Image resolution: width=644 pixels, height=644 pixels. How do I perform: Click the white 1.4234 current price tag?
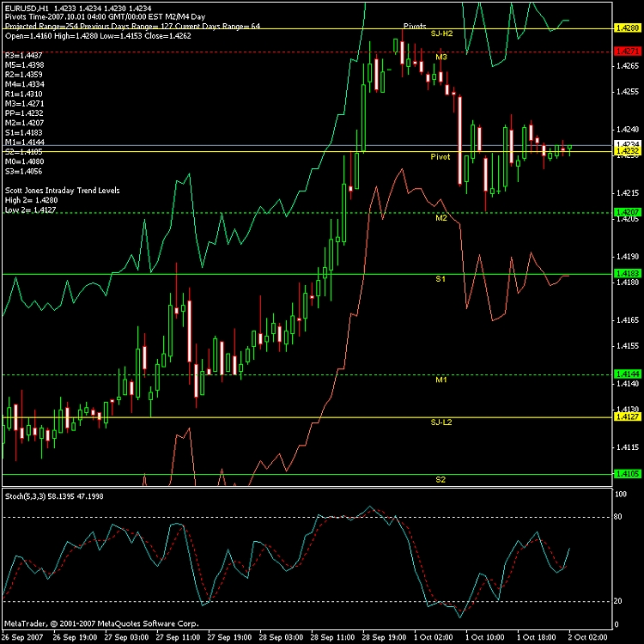tap(626, 144)
